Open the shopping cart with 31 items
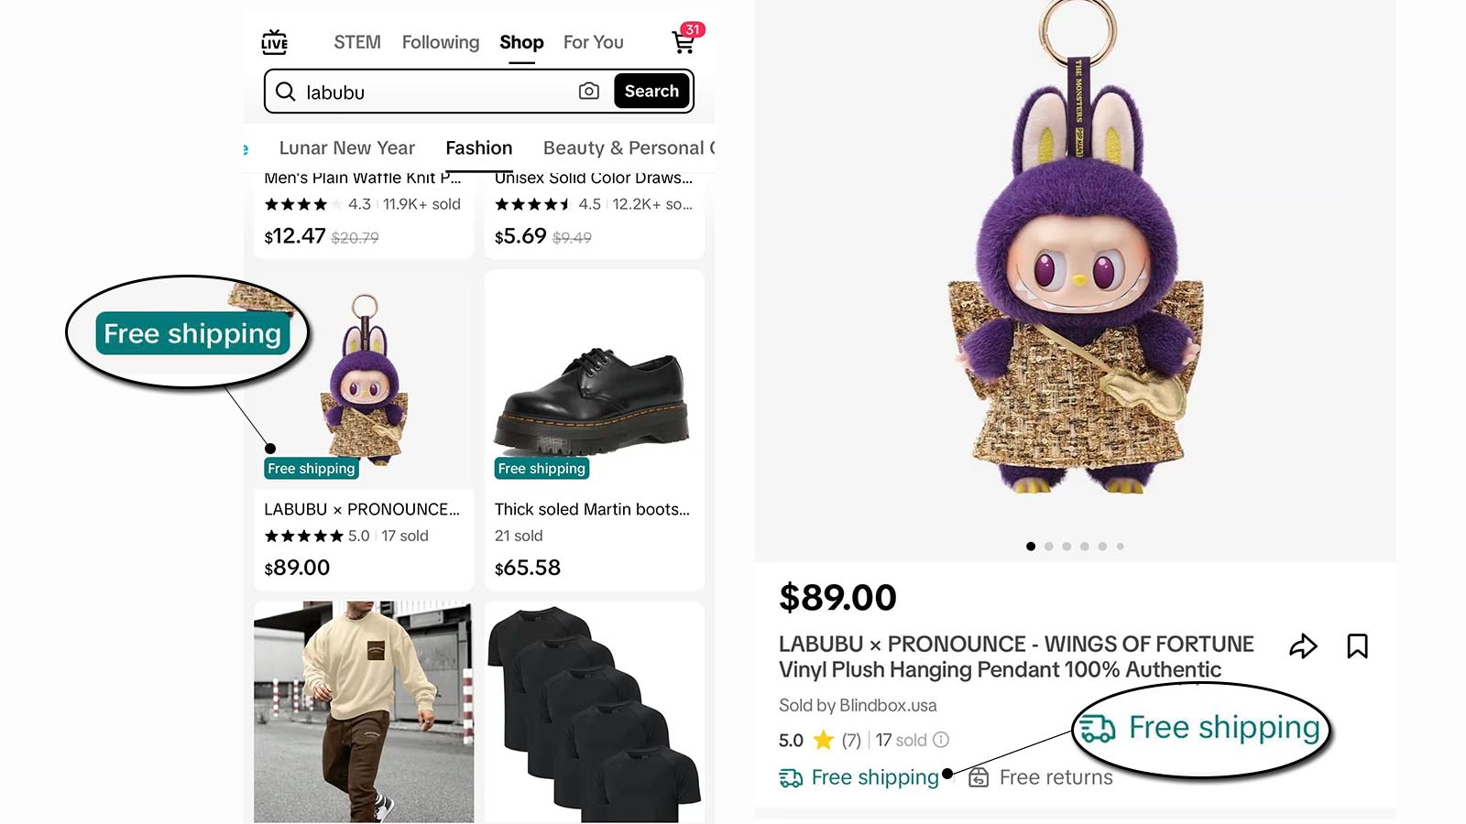1466x824 pixels. point(684,41)
